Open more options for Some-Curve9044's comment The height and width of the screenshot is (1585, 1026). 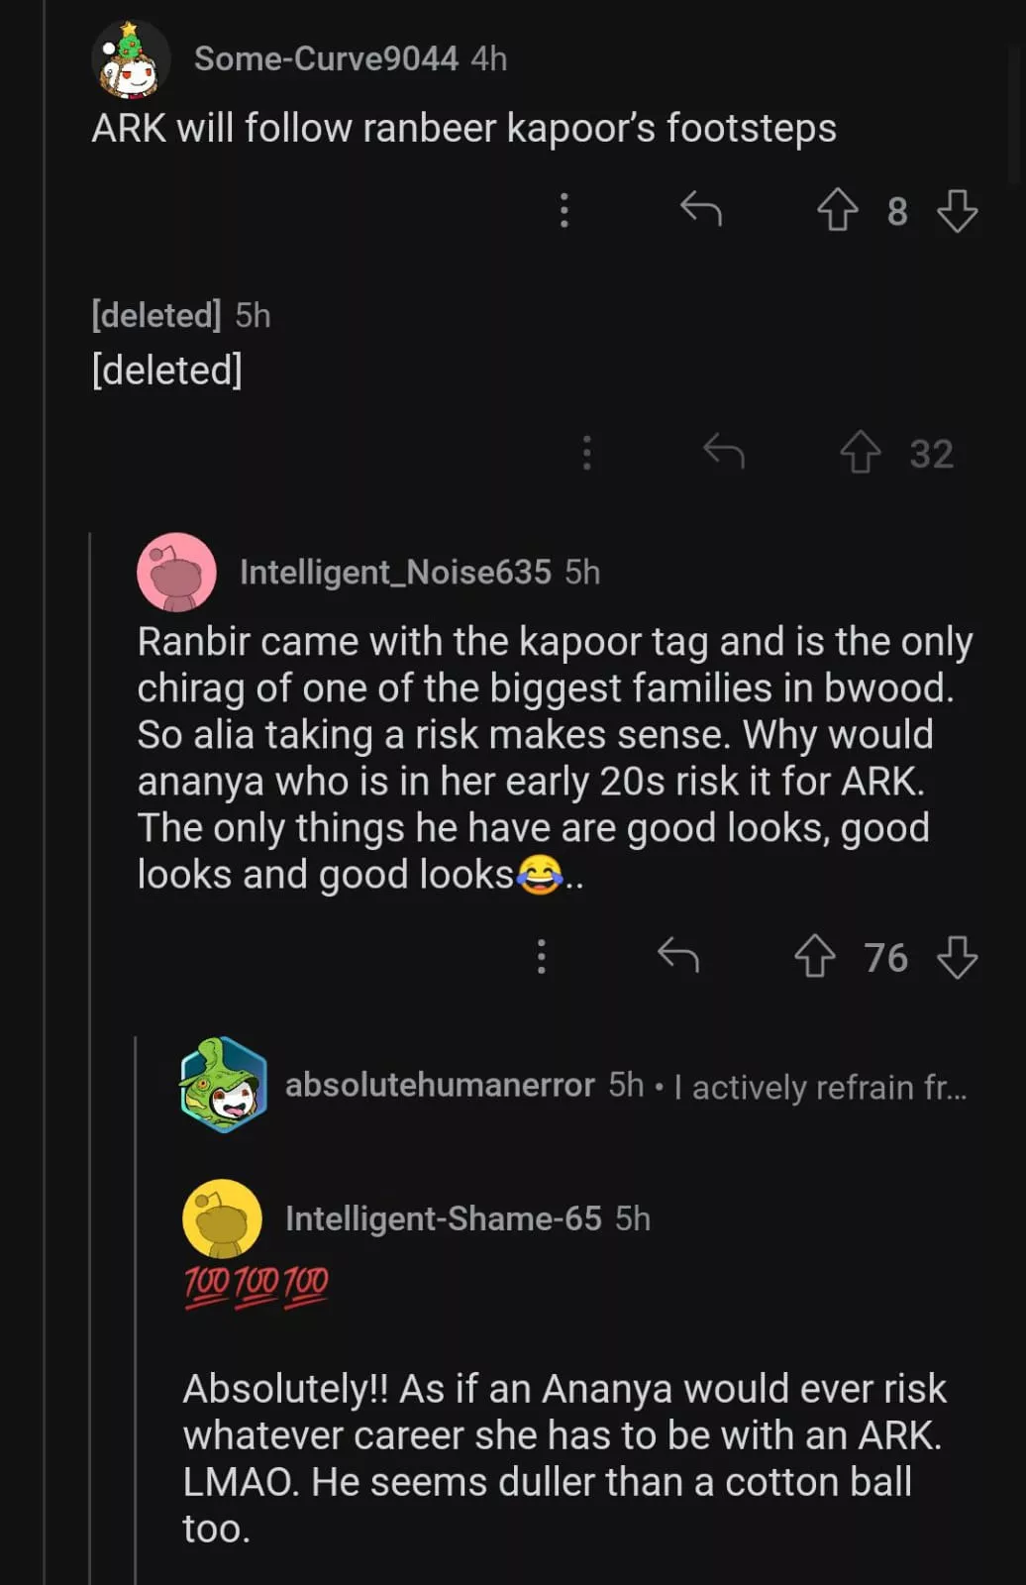[x=564, y=210]
